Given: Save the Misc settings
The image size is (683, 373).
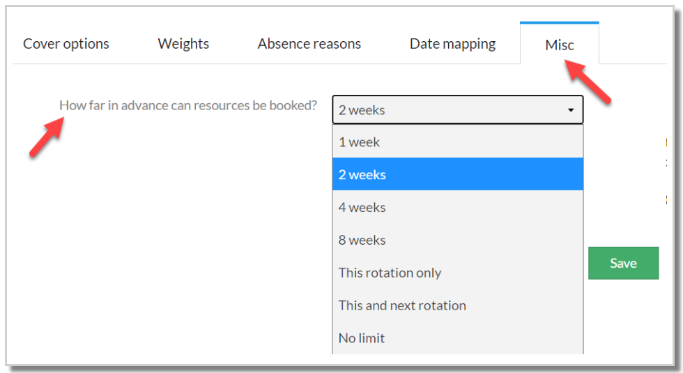Looking at the screenshot, I should point(623,264).
